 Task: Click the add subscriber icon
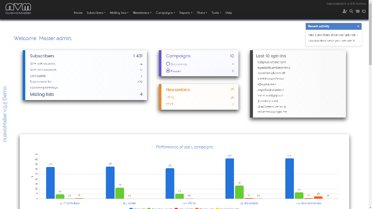coord(345,11)
